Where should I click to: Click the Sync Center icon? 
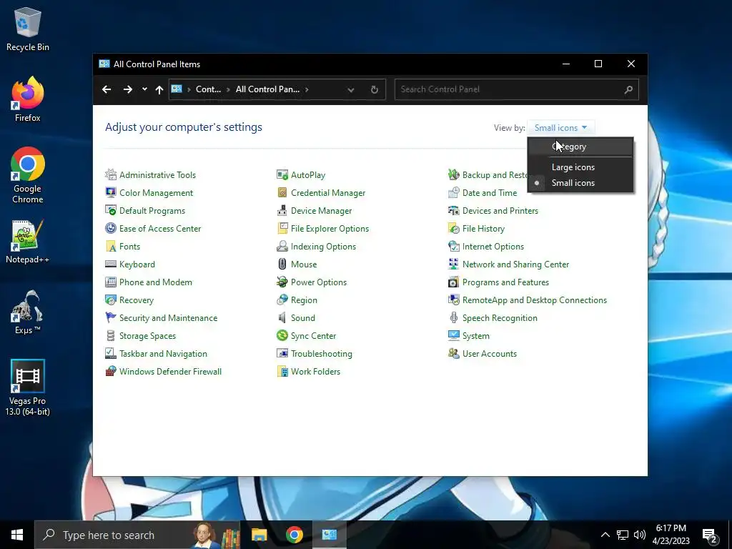tap(282, 336)
